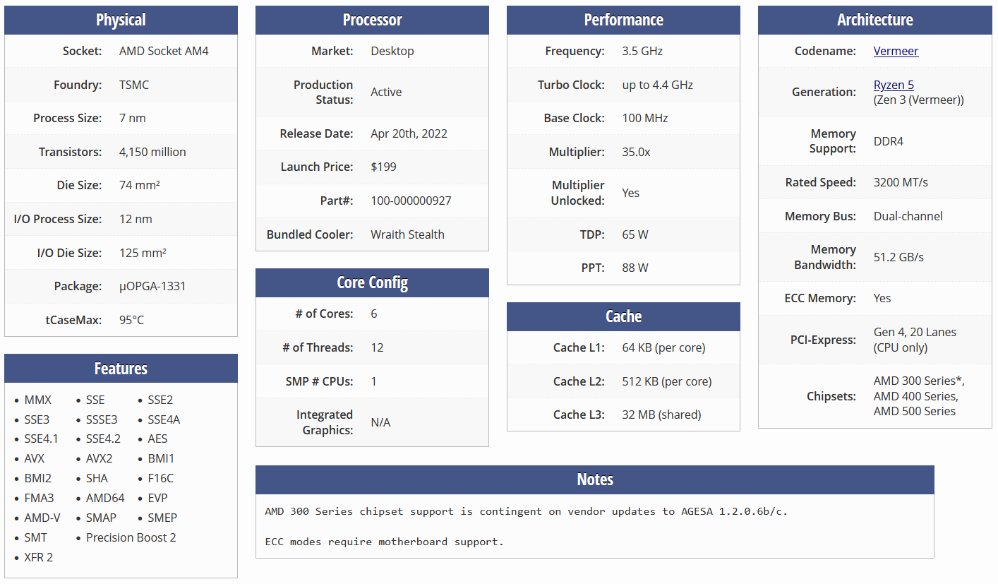Image resolution: width=998 pixels, height=584 pixels.
Task: Select the 100 MHz base clock value
Action: pos(644,118)
